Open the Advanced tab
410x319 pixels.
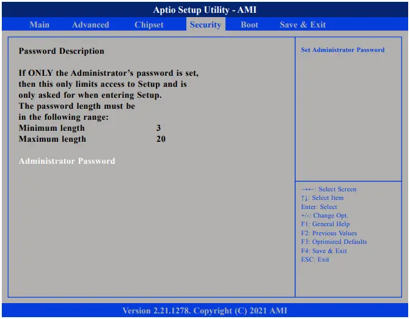click(x=90, y=24)
